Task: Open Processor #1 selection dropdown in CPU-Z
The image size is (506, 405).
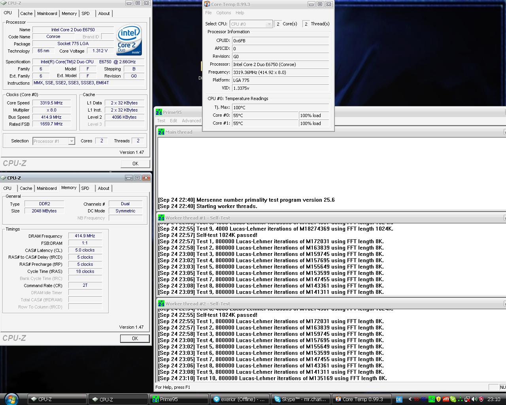Action: pos(54,141)
